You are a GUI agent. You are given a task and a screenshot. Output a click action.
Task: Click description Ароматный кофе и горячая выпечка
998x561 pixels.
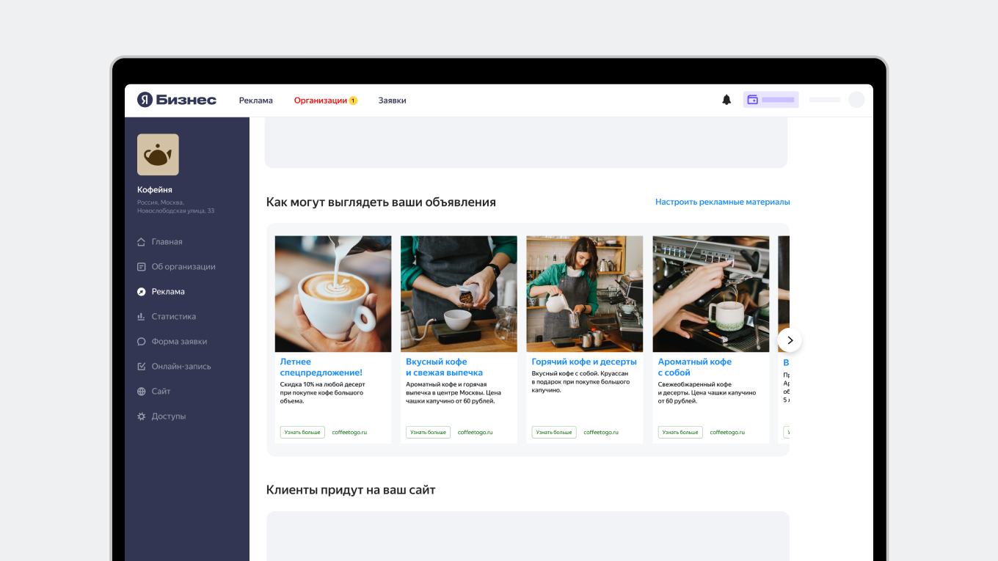pyautogui.click(x=454, y=393)
